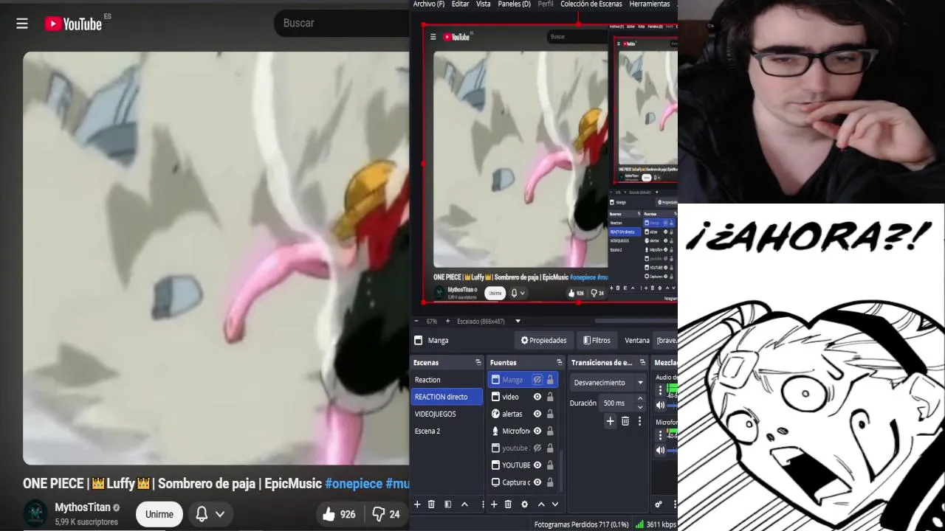Add a new scene transition
Image resolution: width=945 pixels, height=531 pixels.
(x=610, y=421)
